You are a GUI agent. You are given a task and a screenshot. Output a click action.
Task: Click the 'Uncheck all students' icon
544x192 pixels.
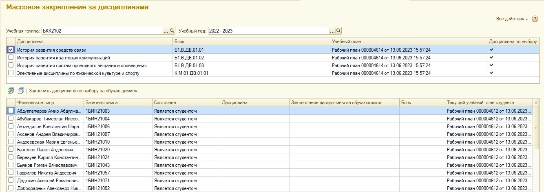[21, 91]
